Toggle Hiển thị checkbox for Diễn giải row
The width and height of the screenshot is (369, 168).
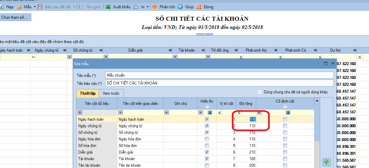(207, 152)
